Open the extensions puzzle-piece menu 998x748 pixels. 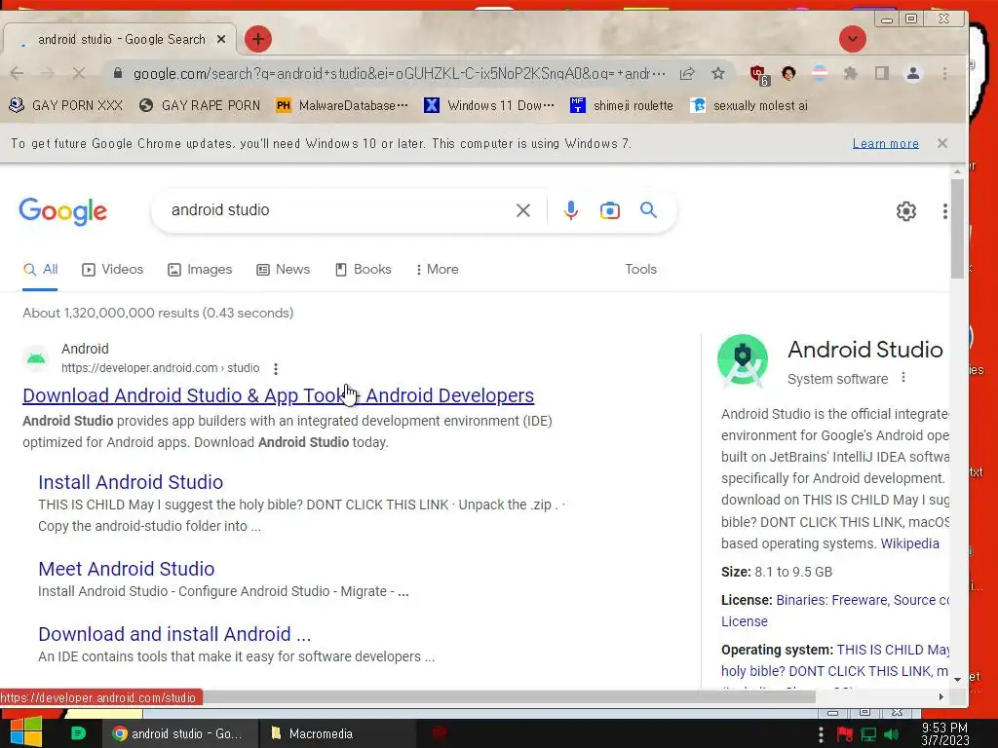(850, 73)
